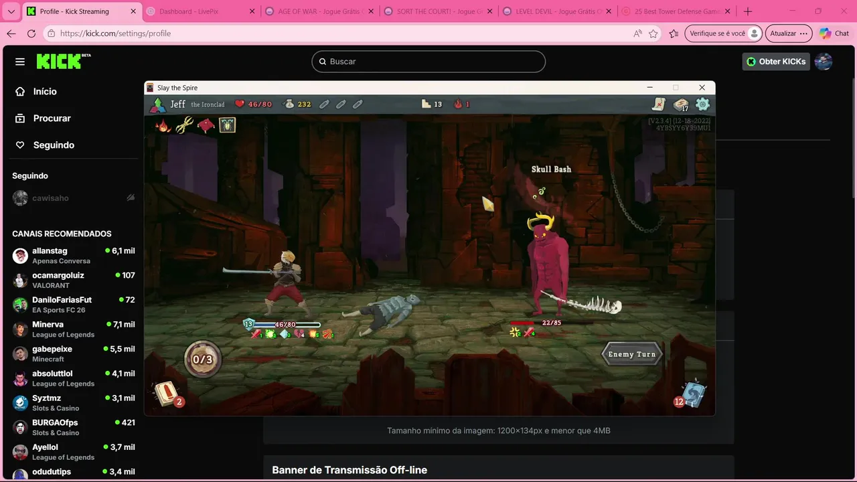Viewport: 857px width, 482px height.
Task: Open the Kick user avatar menu
Action: tap(824, 62)
